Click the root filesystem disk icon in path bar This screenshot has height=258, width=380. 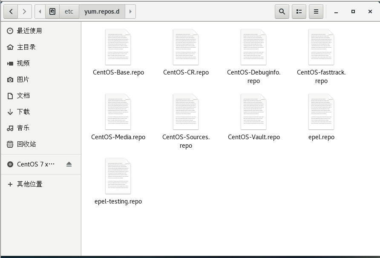pos(52,11)
